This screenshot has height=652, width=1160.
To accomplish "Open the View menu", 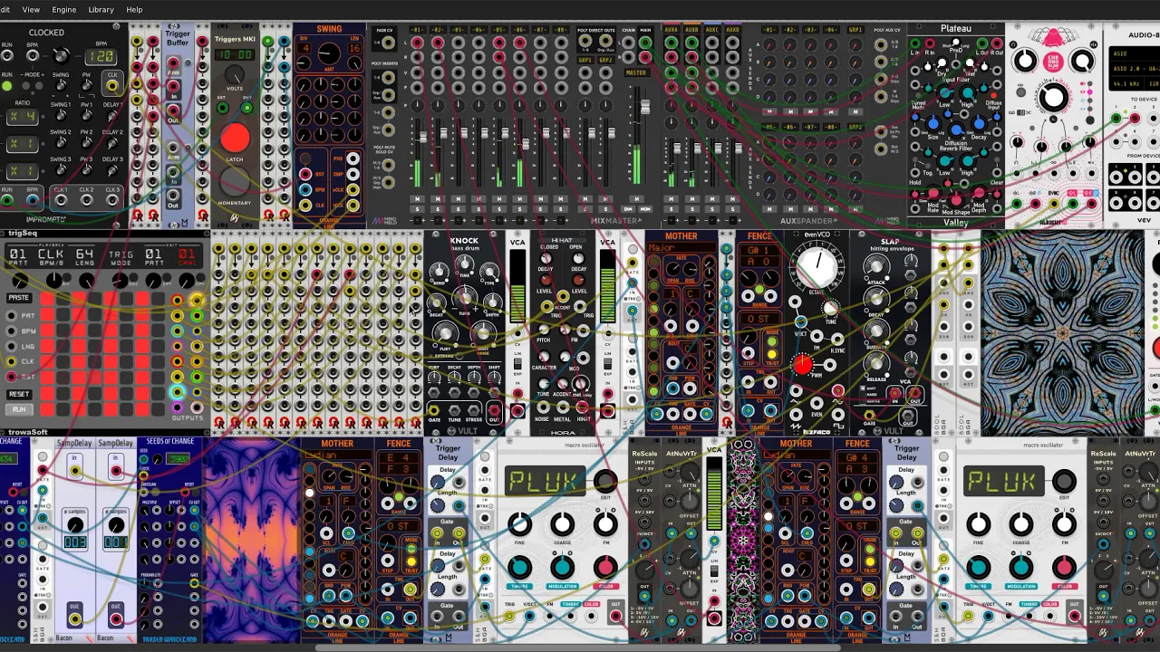I will tap(31, 9).
